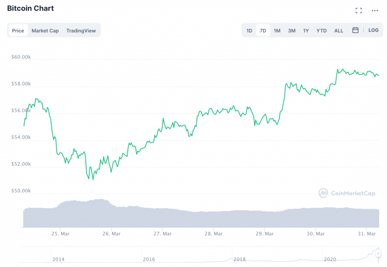Viewport: 387px width, 267px height.
Task: Switch to the Price tab
Action: 18,31
